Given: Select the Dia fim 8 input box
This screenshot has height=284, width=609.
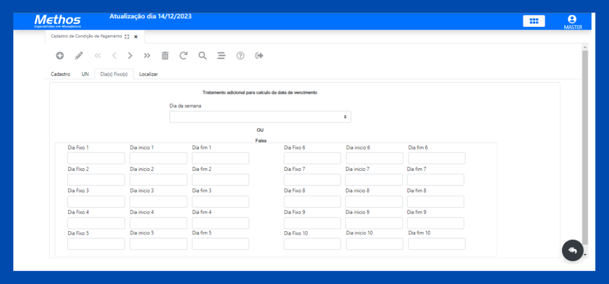Looking at the screenshot, I should [435, 202].
